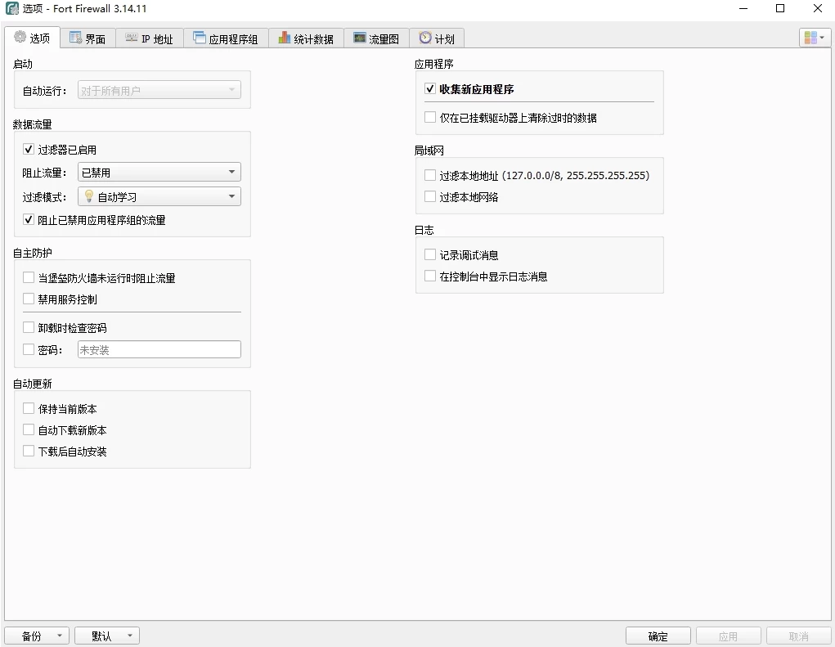Open the 备份 dropdown button
Viewport: 835px width, 647px height.
click(37, 636)
